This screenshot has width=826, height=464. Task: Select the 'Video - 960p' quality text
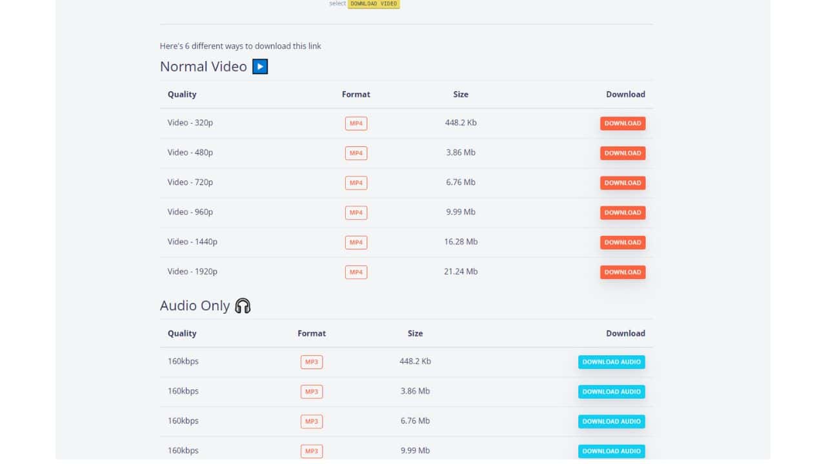[190, 211]
